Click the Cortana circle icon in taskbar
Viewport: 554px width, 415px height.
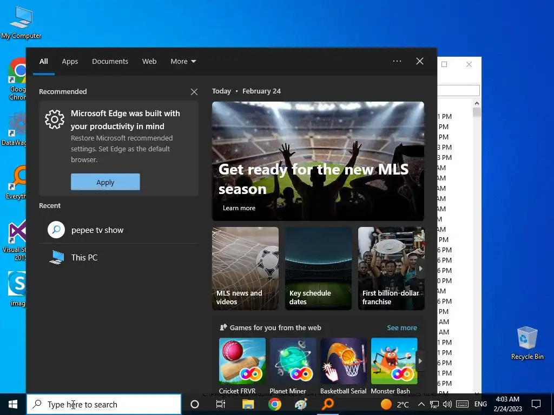[x=195, y=404]
